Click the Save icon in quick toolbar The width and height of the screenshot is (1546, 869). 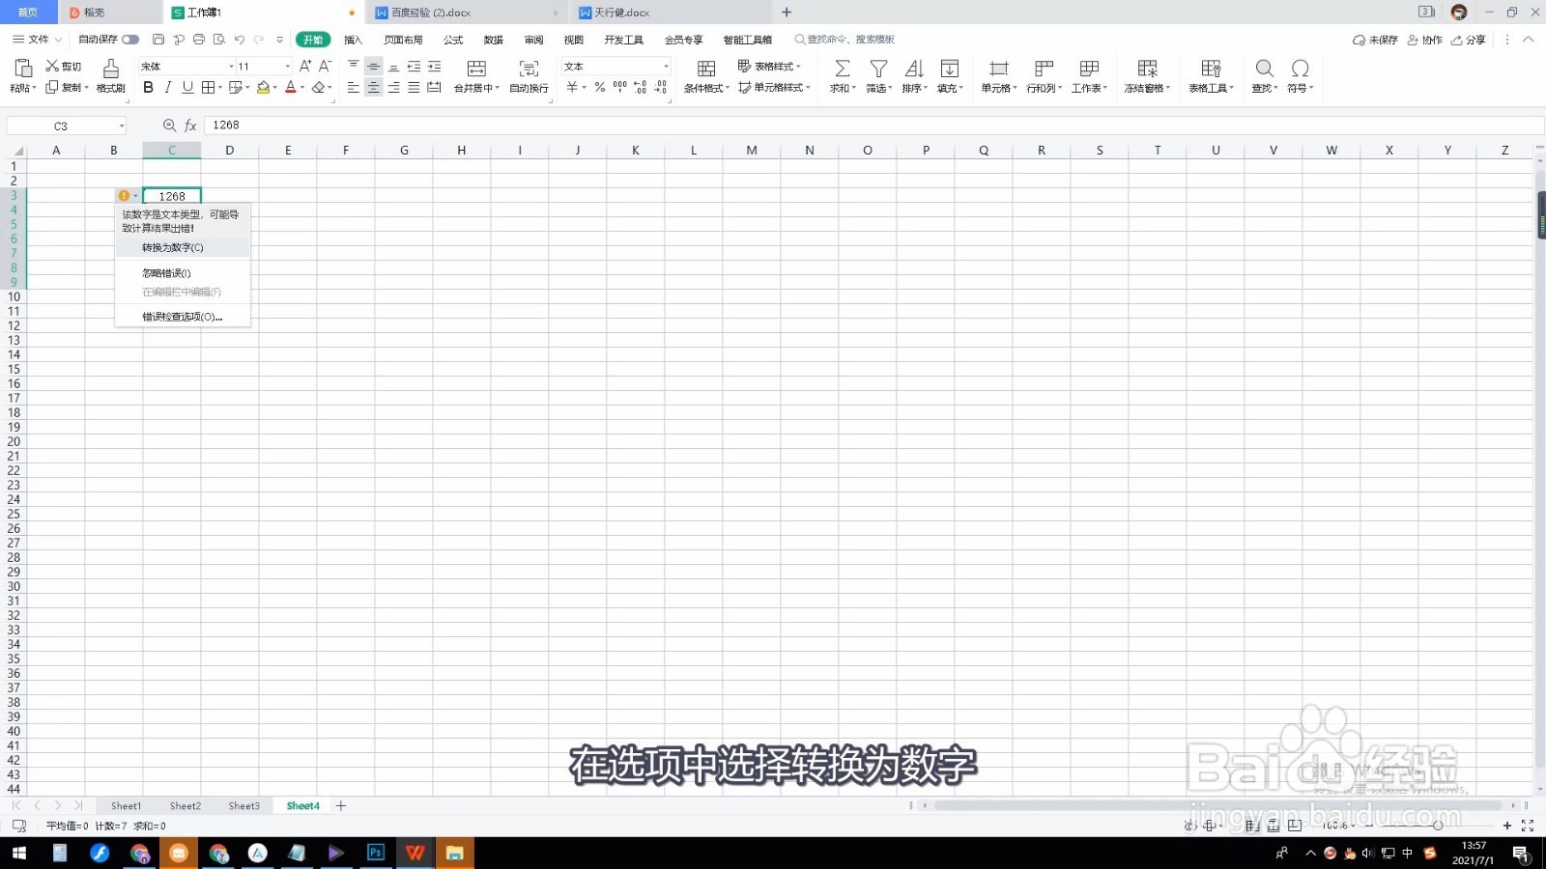pyautogui.click(x=158, y=40)
